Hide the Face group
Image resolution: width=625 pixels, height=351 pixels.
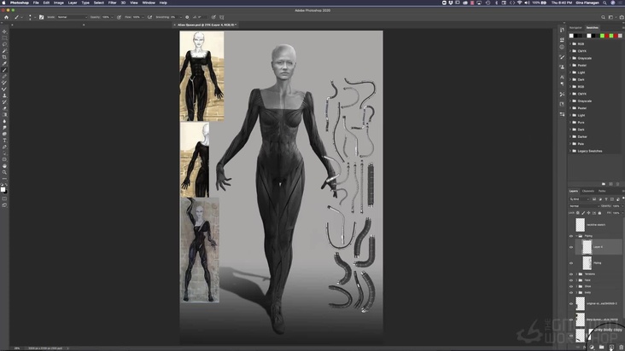coord(571,280)
